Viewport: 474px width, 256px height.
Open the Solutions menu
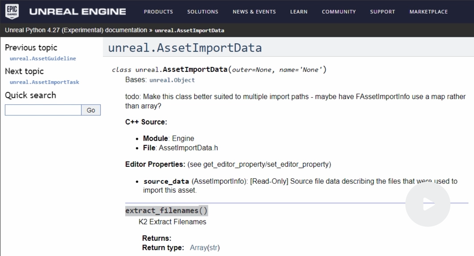coord(203,12)
